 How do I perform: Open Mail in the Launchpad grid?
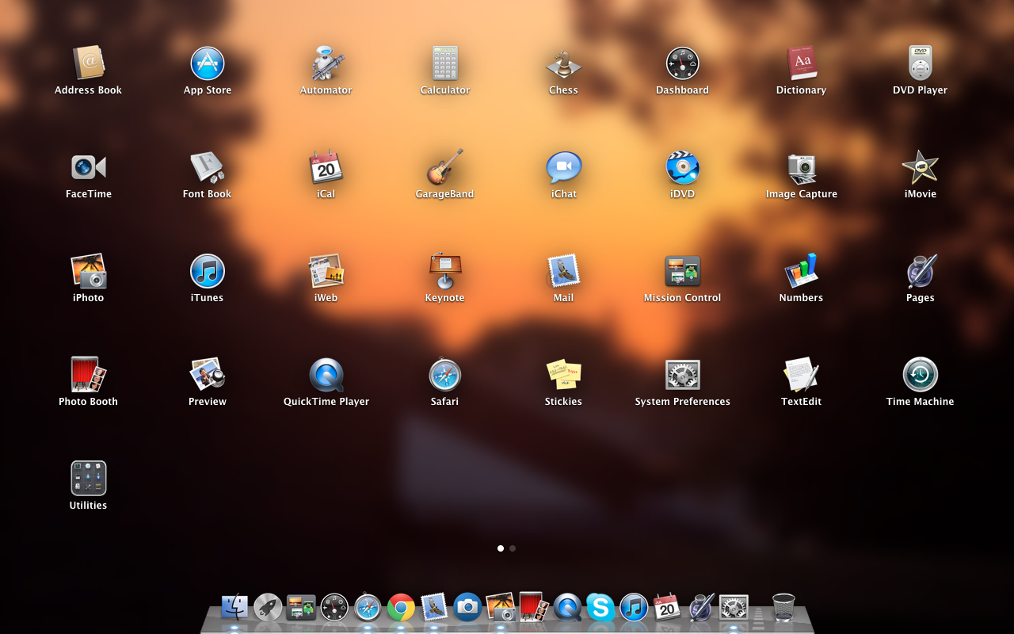click(563, 271)
